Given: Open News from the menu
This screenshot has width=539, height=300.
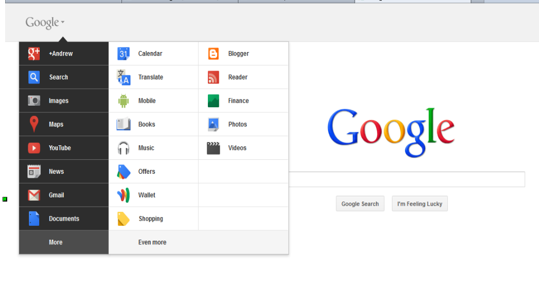Looking at the screenshot, I should (x=63, y=172).
